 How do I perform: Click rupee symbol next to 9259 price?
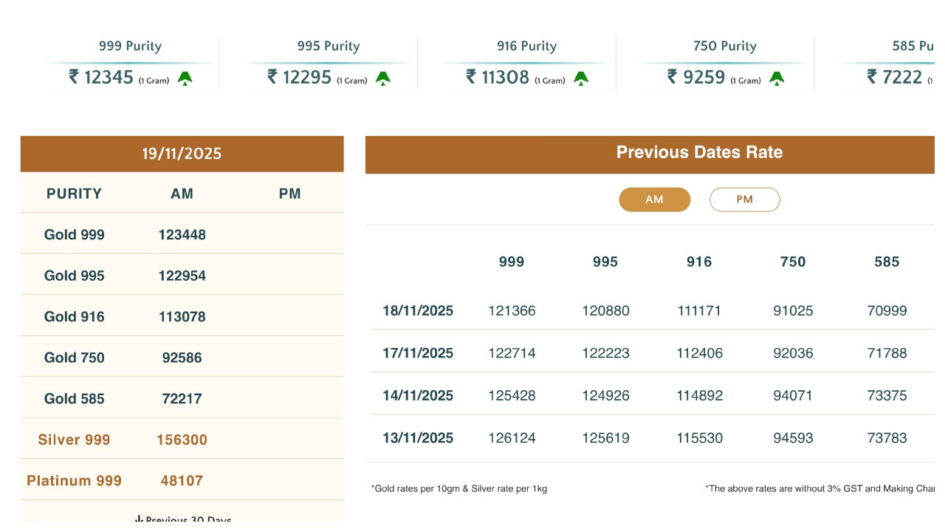[x=673, y=77]
